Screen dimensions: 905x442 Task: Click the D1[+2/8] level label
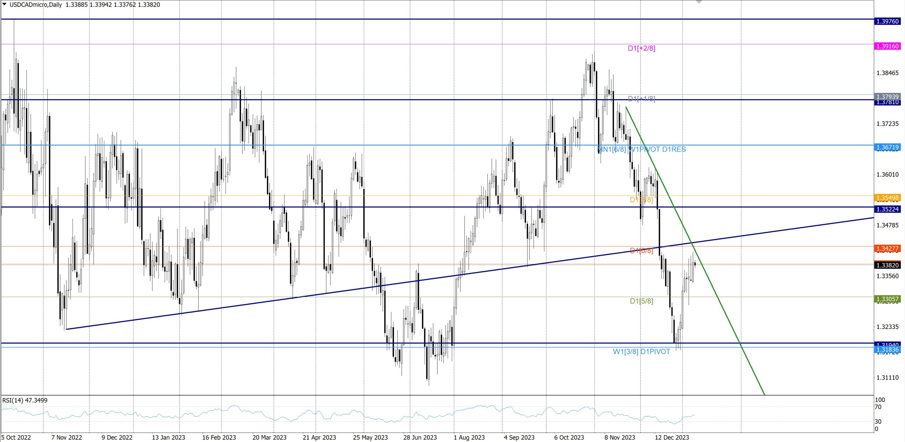(641, 48)
